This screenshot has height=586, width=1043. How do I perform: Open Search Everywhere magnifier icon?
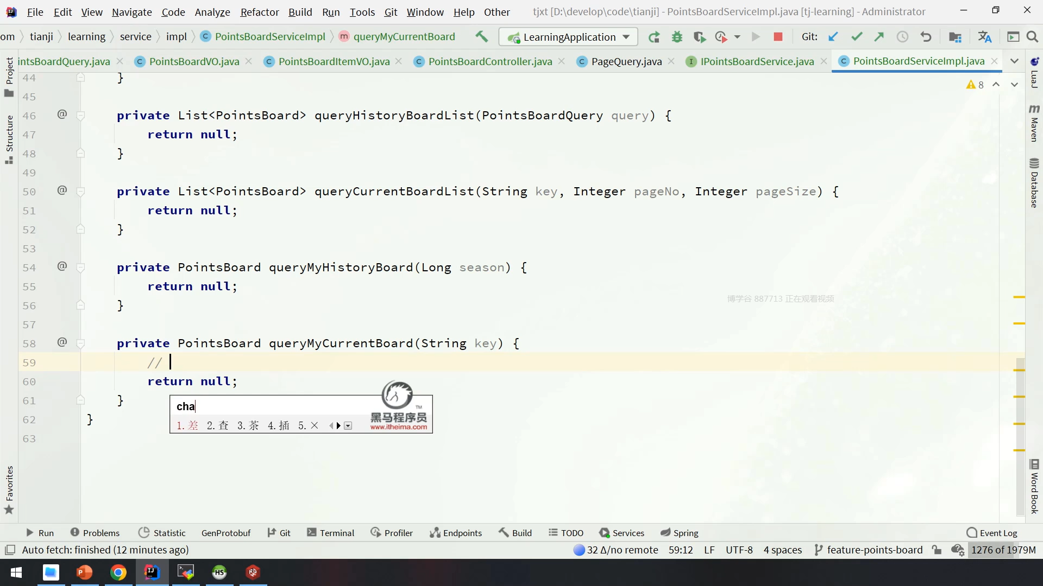[x=1032, y=37]
